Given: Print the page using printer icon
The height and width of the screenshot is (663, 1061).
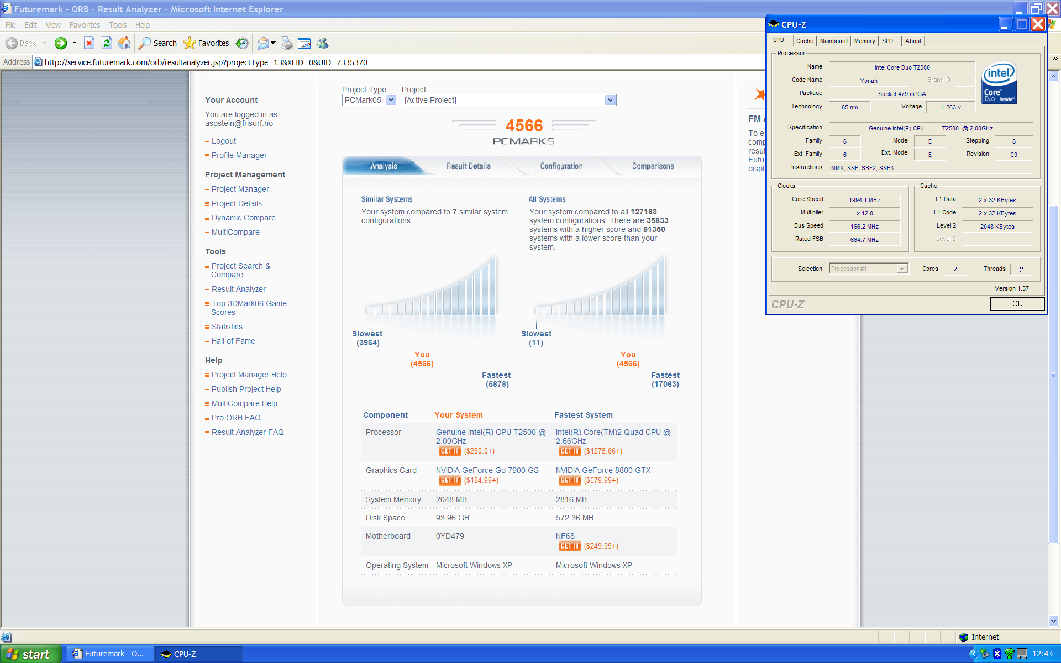Looking at the screenshot, I should [287, 43].
